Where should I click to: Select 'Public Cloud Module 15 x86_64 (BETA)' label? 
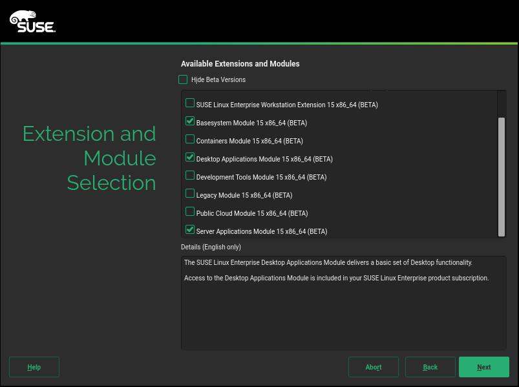(252, 214)
